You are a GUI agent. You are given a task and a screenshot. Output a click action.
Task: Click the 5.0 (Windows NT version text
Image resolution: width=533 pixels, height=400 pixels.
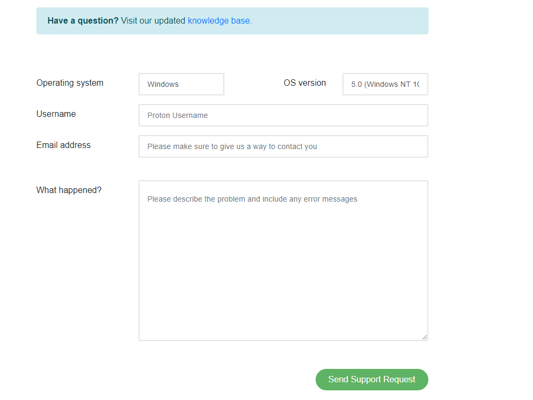385,84
